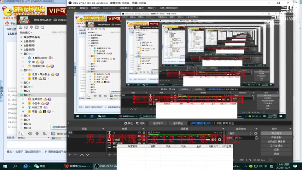This screenshot has width=302, height=170.
Task: Toggle visibility eye for the second text source
Action: point(139,136)
